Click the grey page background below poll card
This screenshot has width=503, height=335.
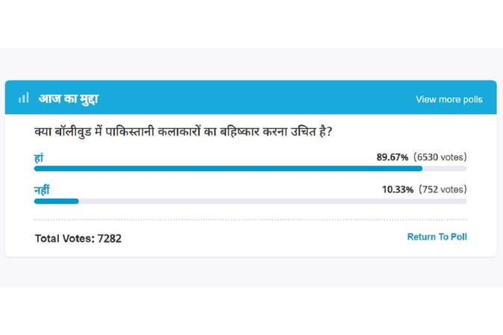tap(251, 272)
